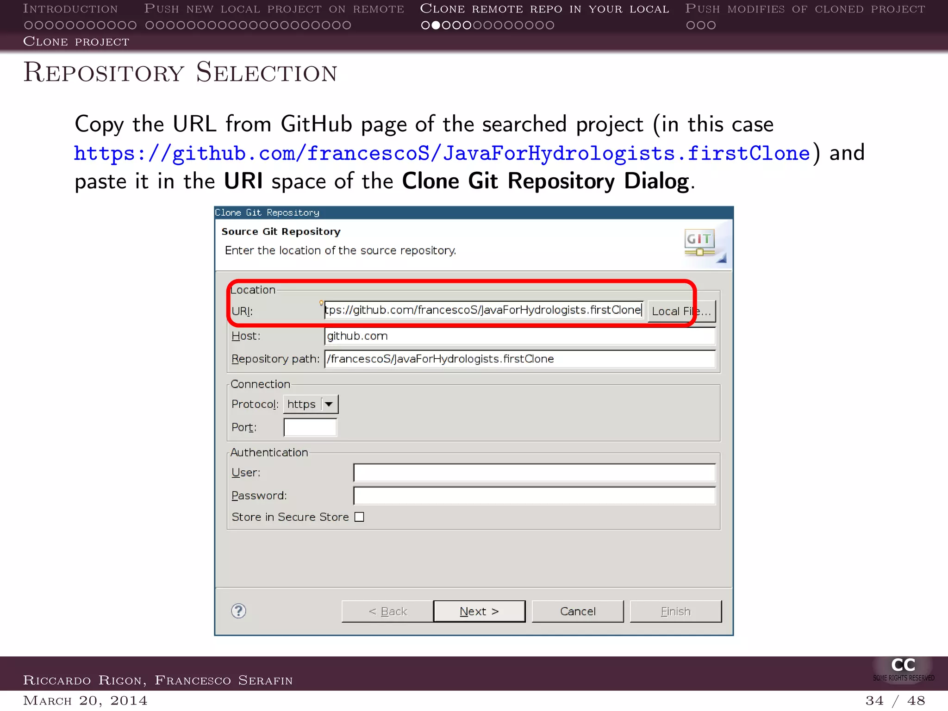Click the Source Git Repository heading
This screenshot has height=711, width=948.
pyautogui.click(x=281, y=231)
